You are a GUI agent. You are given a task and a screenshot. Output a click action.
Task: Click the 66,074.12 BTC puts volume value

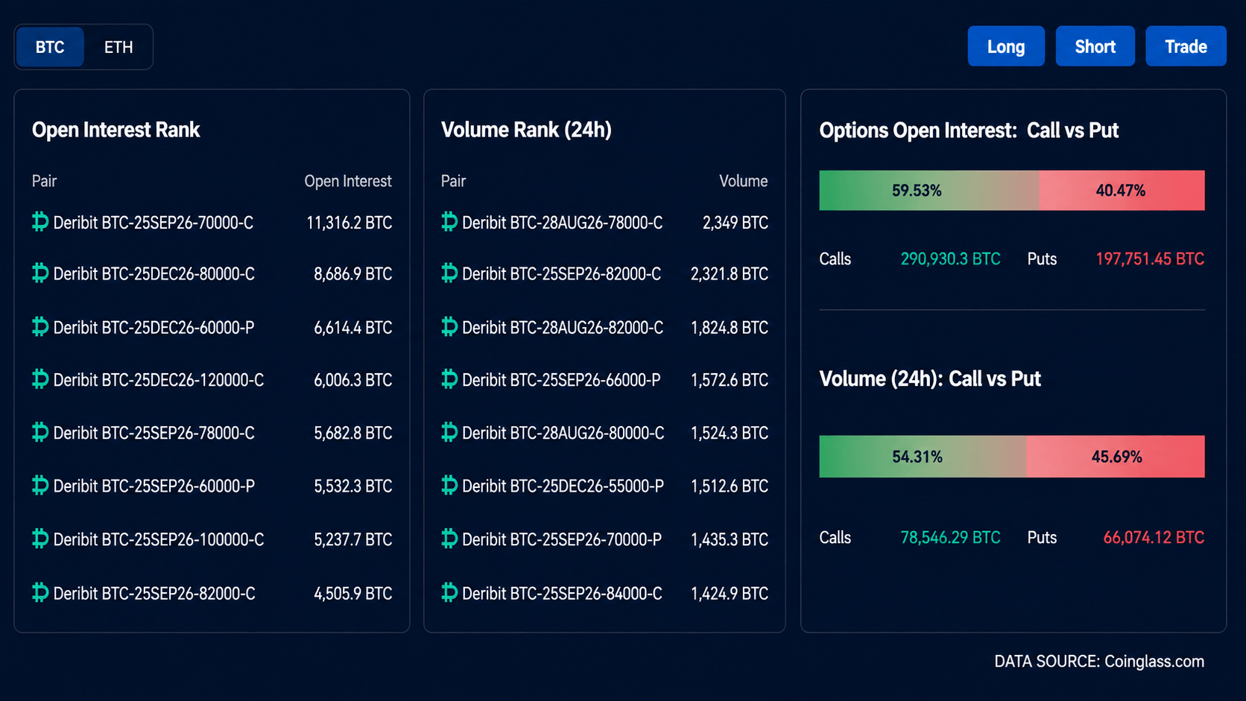tap(1154, 538)
